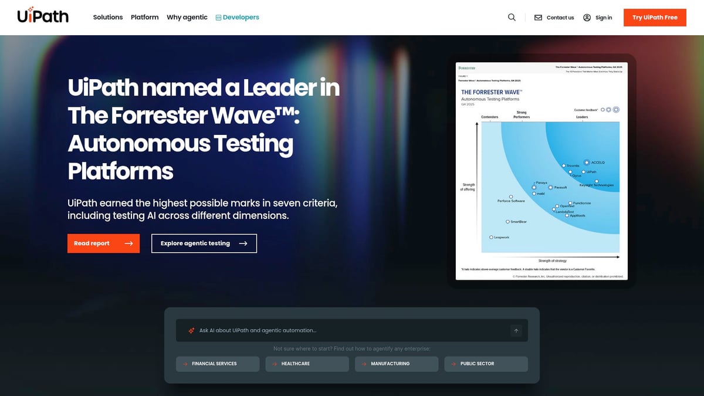Open the Forrester Wave report preview image

[x=540, y=170]
